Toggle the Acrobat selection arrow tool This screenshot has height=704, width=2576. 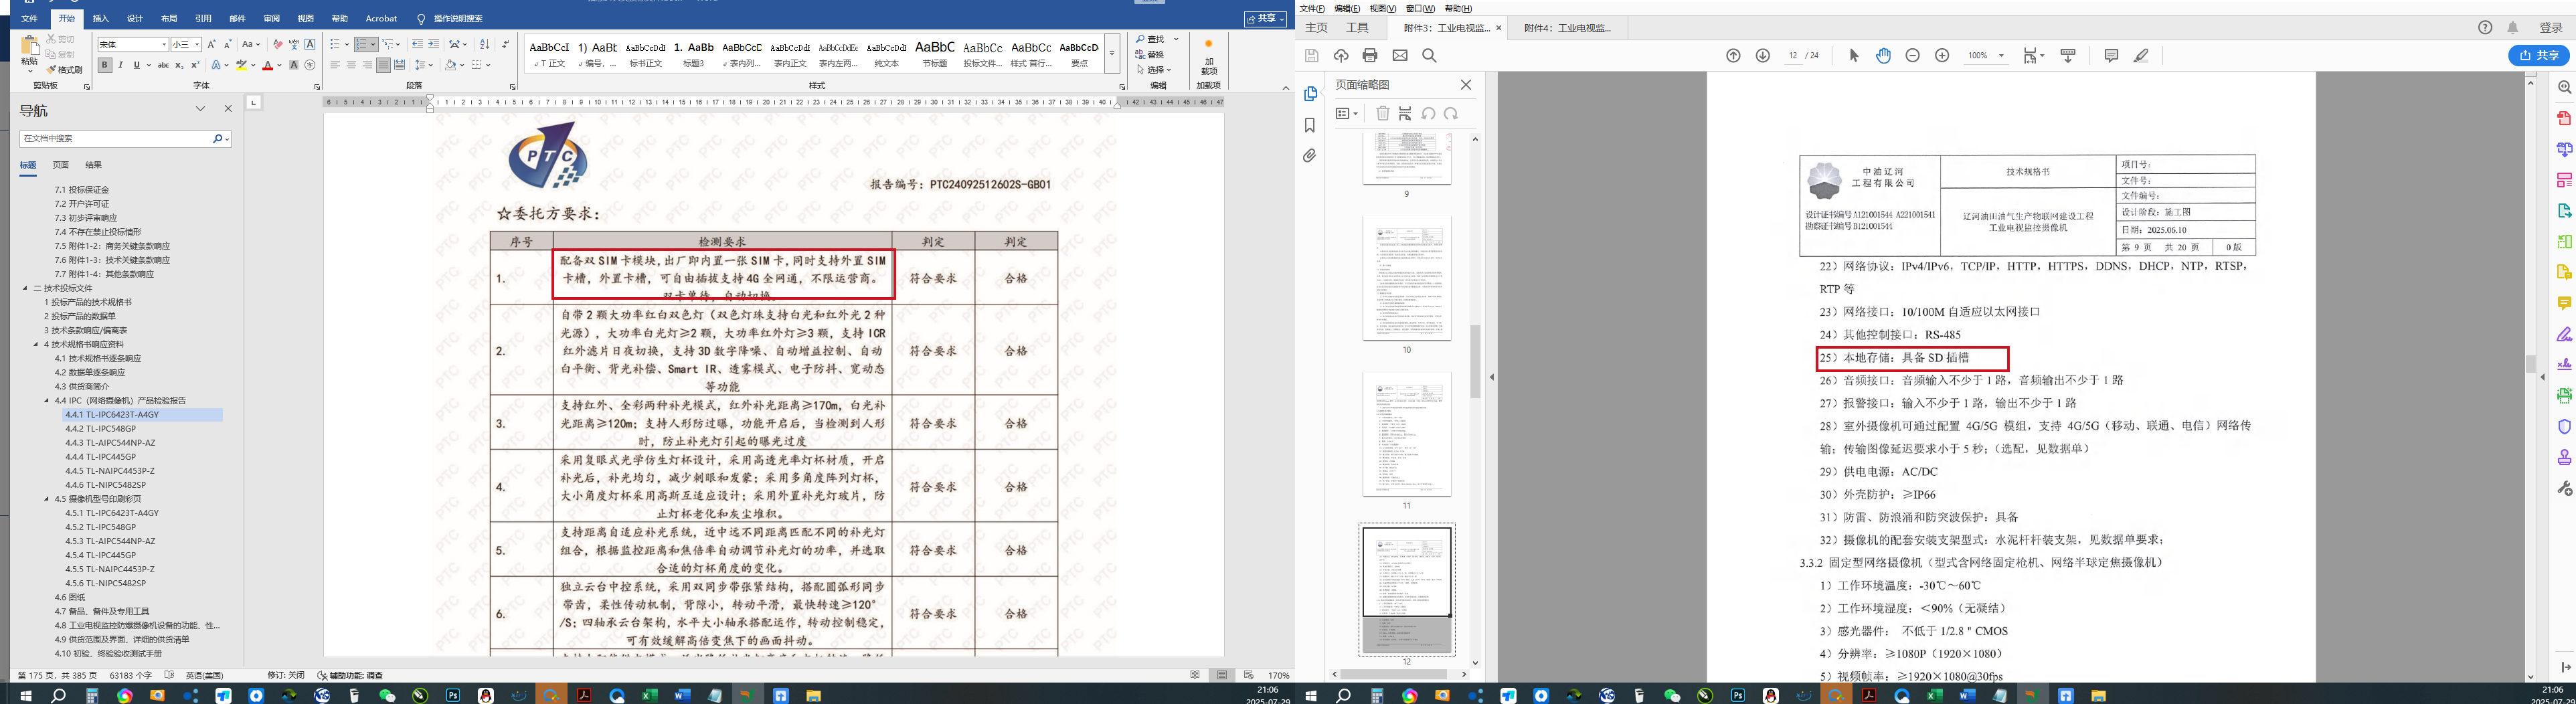[1854, 56]
